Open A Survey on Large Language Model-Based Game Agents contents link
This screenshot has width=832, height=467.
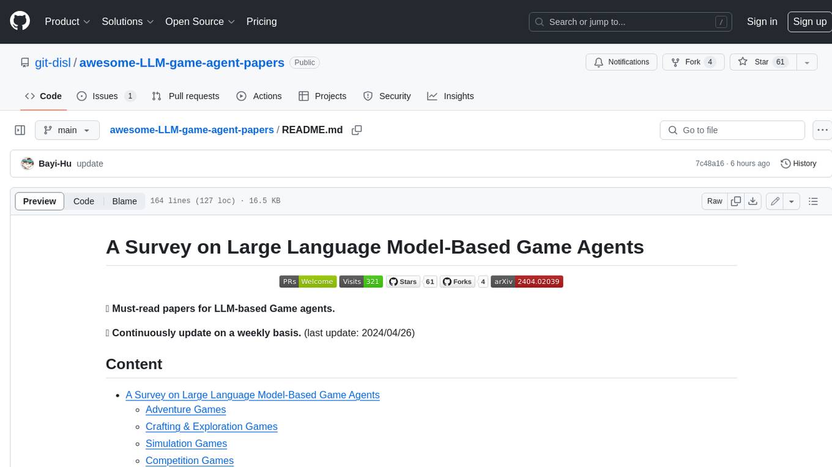253,395
